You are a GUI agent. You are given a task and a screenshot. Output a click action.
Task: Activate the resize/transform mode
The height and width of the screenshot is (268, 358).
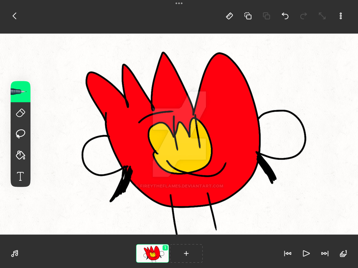coord(322,16)
